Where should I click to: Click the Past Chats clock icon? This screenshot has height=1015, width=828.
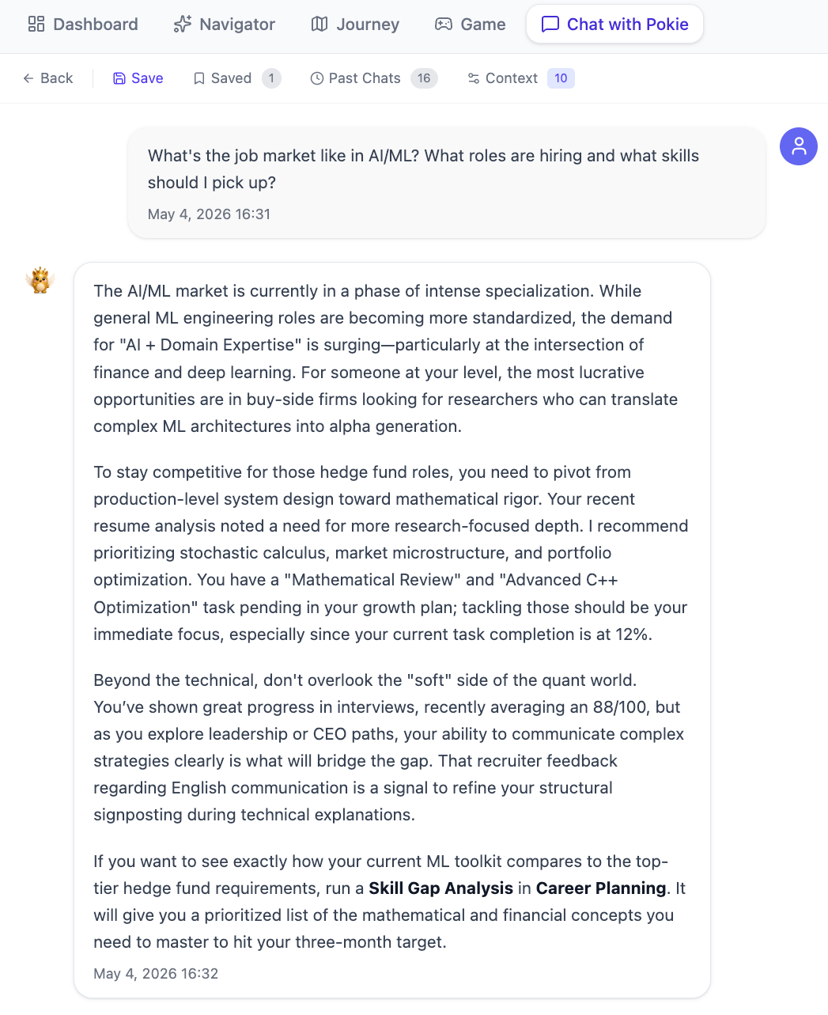[317, 78]
